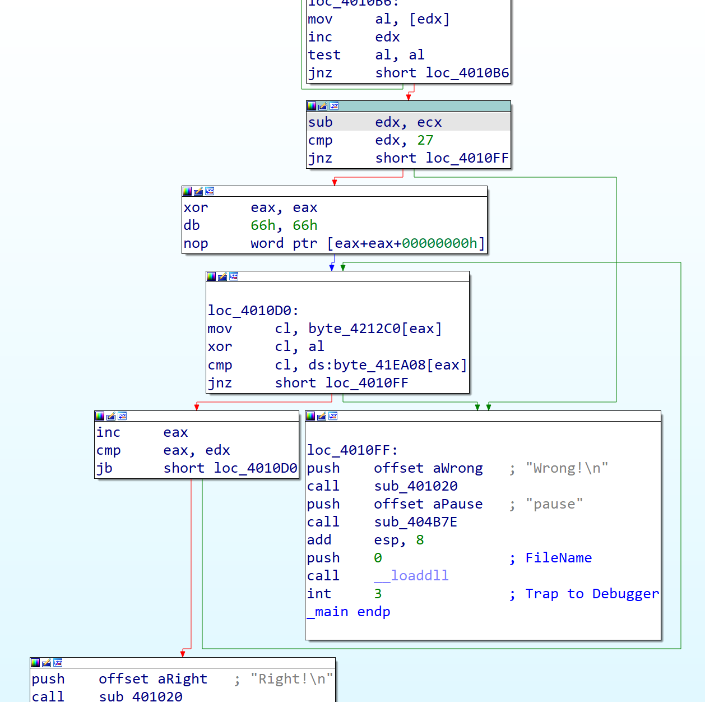Click the group-node icon on inc eax block
705x702 pixels.
click(122, 416)
